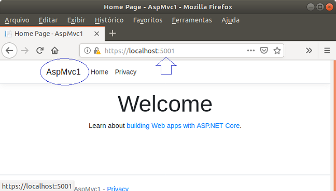The width and height of the screenshot is (336, 191).
Task: Minimize the Firefox window
Action: coord(311,7)
